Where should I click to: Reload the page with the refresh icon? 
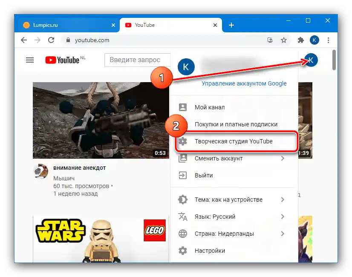click(51, 40)
